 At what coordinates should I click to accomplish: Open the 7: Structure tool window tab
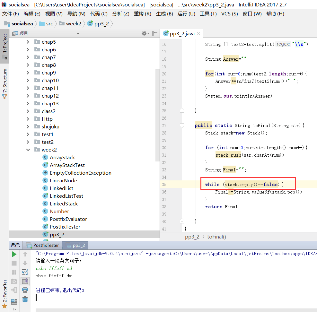coord(5,84)
